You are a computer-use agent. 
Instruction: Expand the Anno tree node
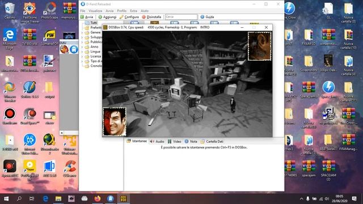coord(82,47)
